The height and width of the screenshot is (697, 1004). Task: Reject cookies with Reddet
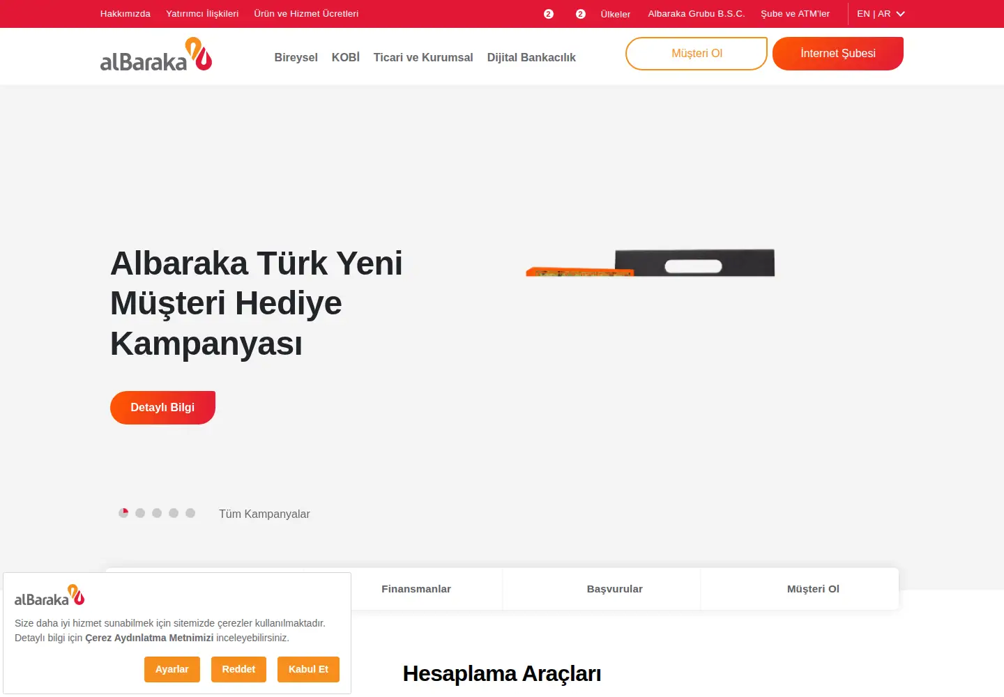tap(238, 669)
